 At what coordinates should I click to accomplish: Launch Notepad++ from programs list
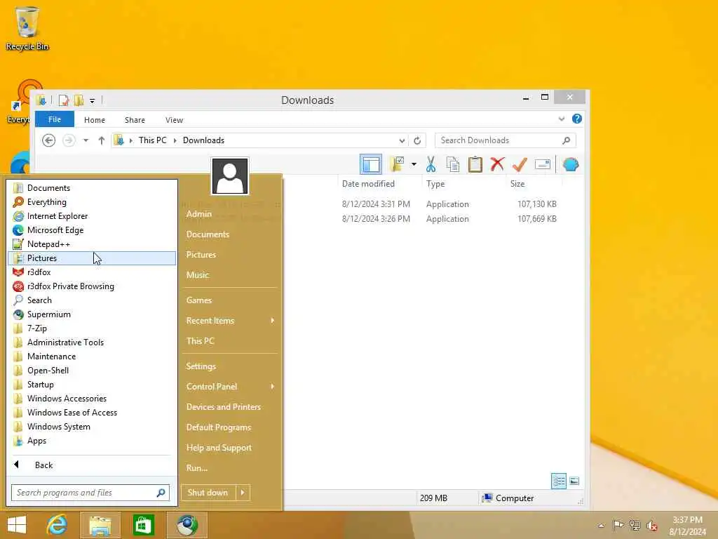coord(92,244)
